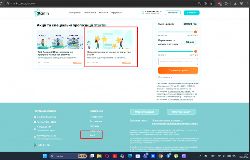Open Dropbox from the taskbar

coord(153,156)
